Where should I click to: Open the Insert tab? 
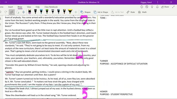pyautogui.click(x=11, y=7)
